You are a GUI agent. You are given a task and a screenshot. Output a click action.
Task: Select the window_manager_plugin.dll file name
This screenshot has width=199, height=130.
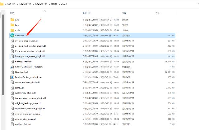point(27,114)
